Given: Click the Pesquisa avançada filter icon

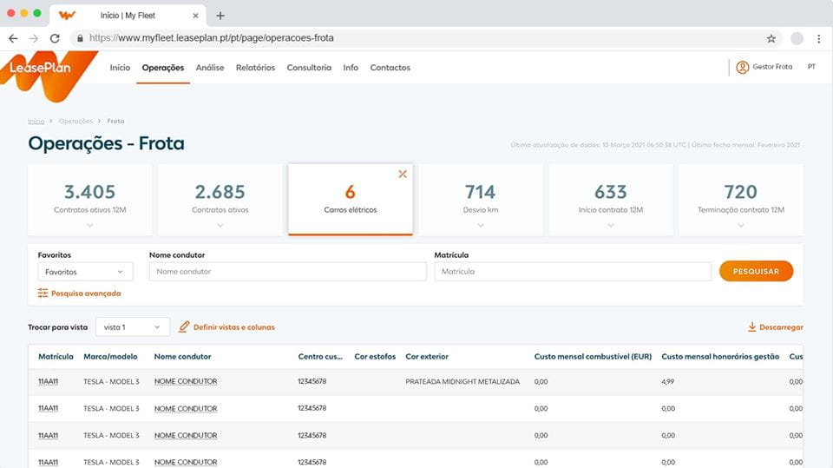Looking at the screenshot, I should [x=43, y=293].
